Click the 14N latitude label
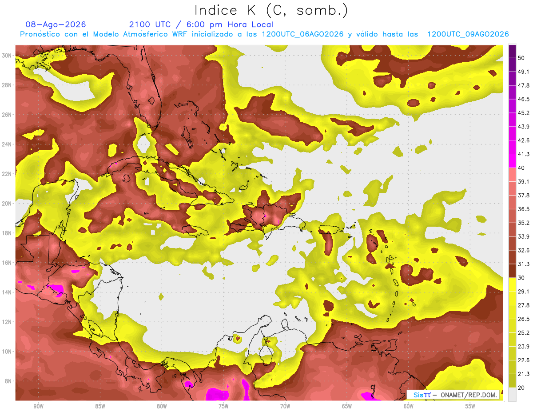 pos(7,292)
